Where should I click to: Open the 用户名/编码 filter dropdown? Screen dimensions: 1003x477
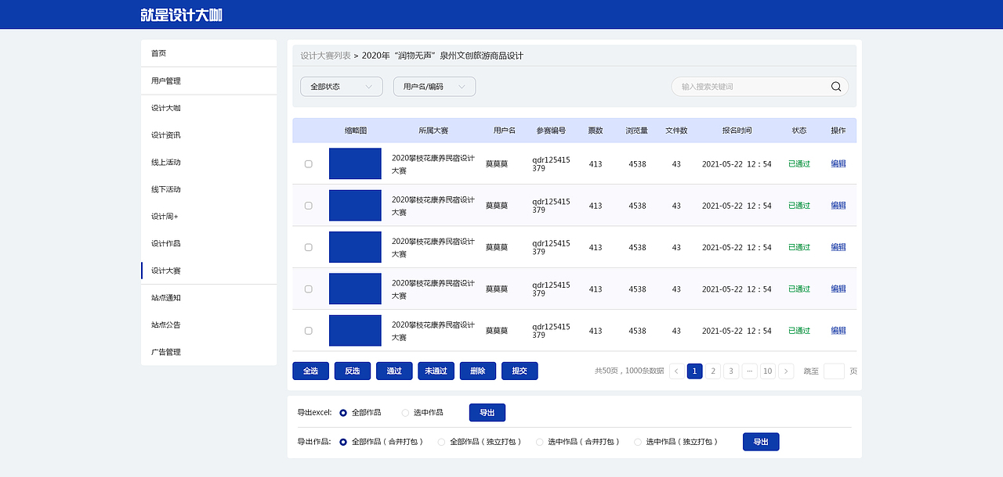(434, 86)
